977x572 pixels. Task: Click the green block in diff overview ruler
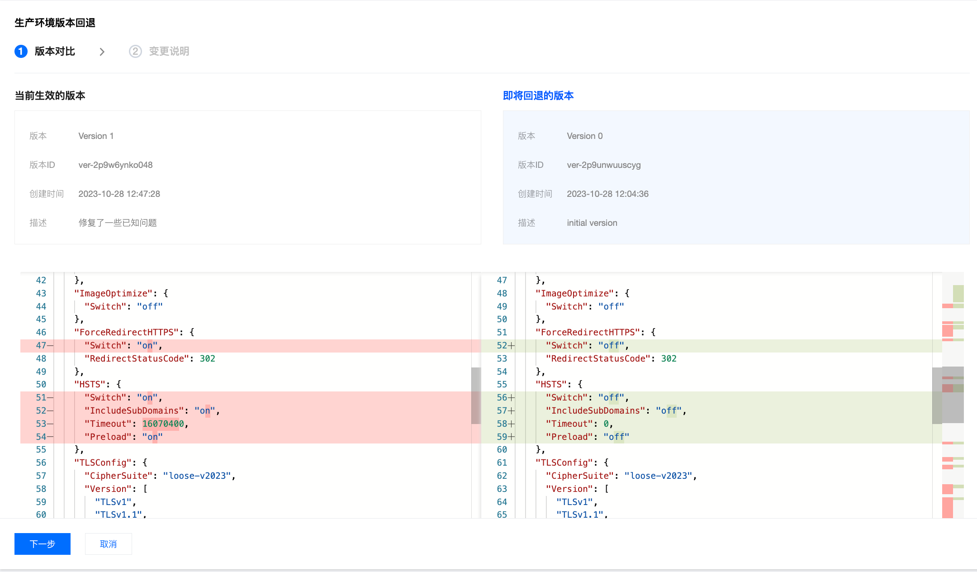pos(958,293)
